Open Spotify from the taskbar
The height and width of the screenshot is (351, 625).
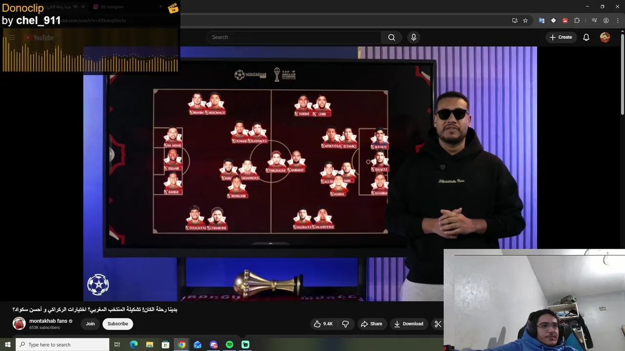[229, 345]
